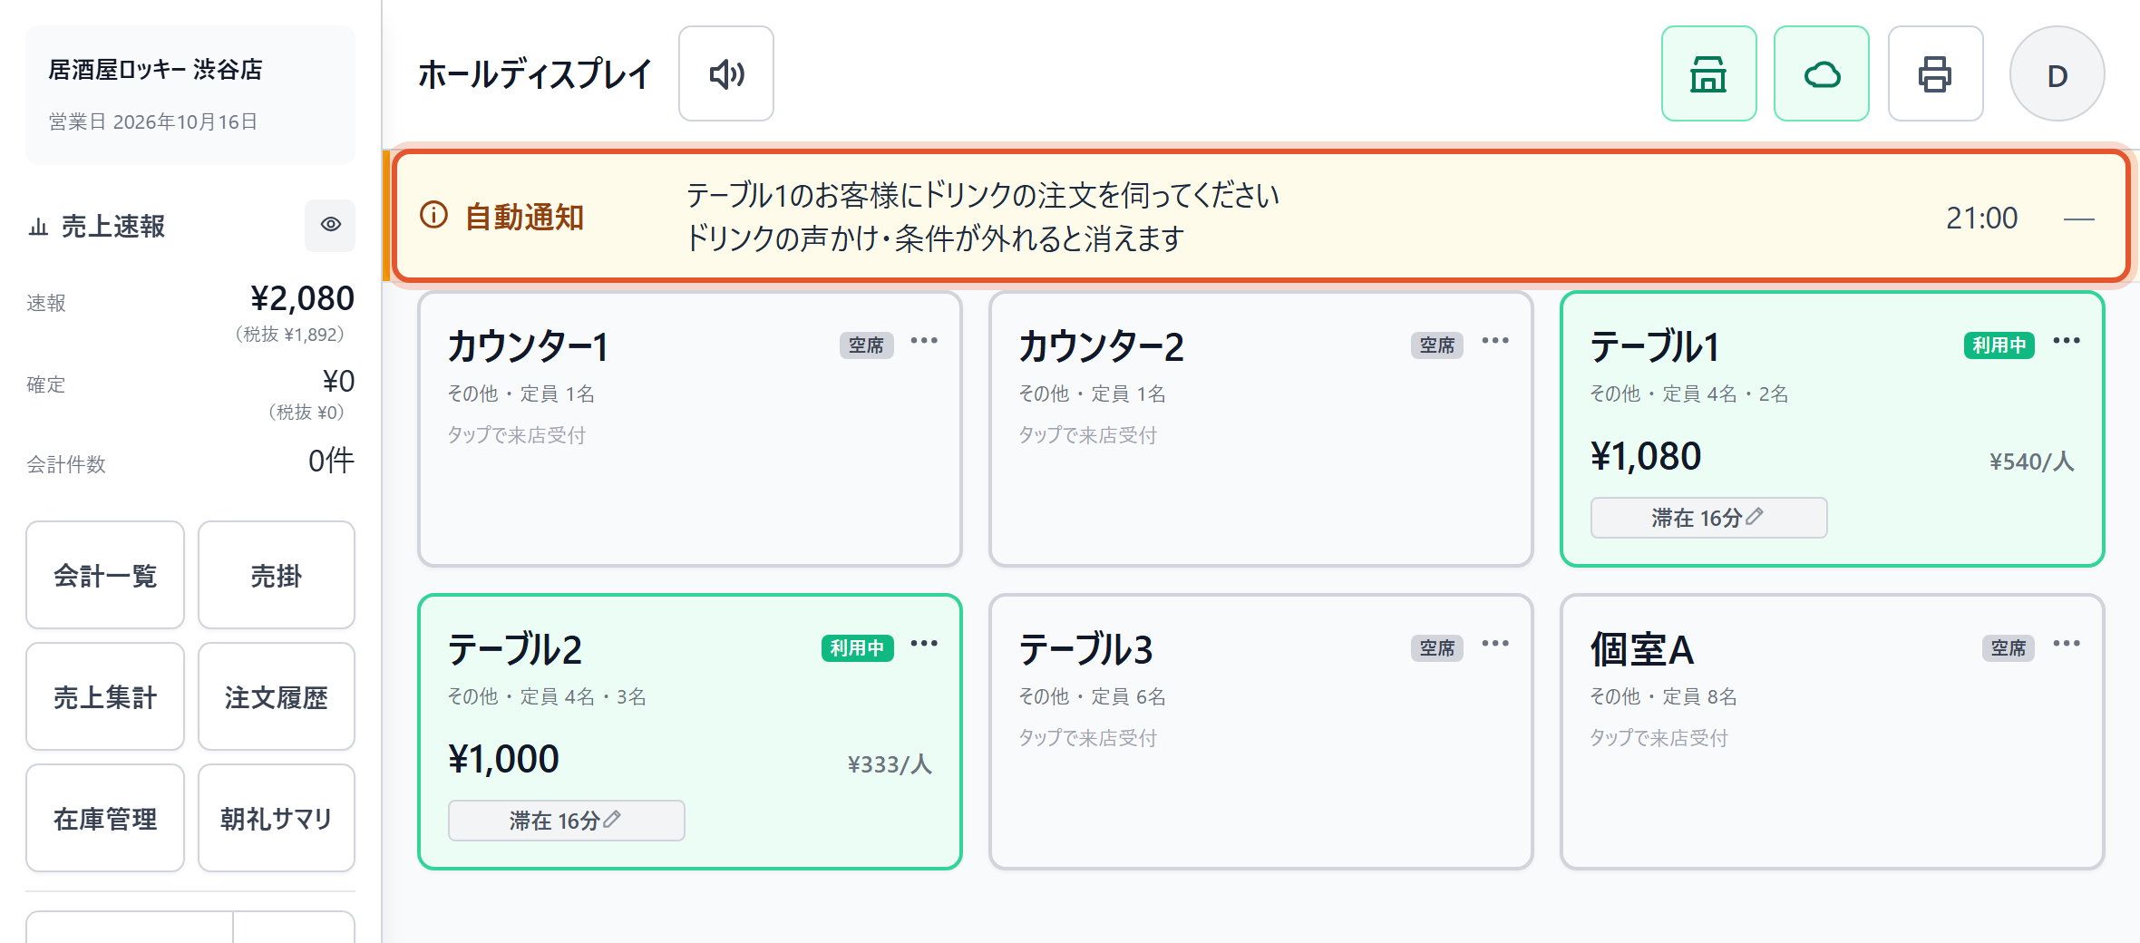Edit the 滞在 16分 stay time on テーブル2

pos(566,821)
